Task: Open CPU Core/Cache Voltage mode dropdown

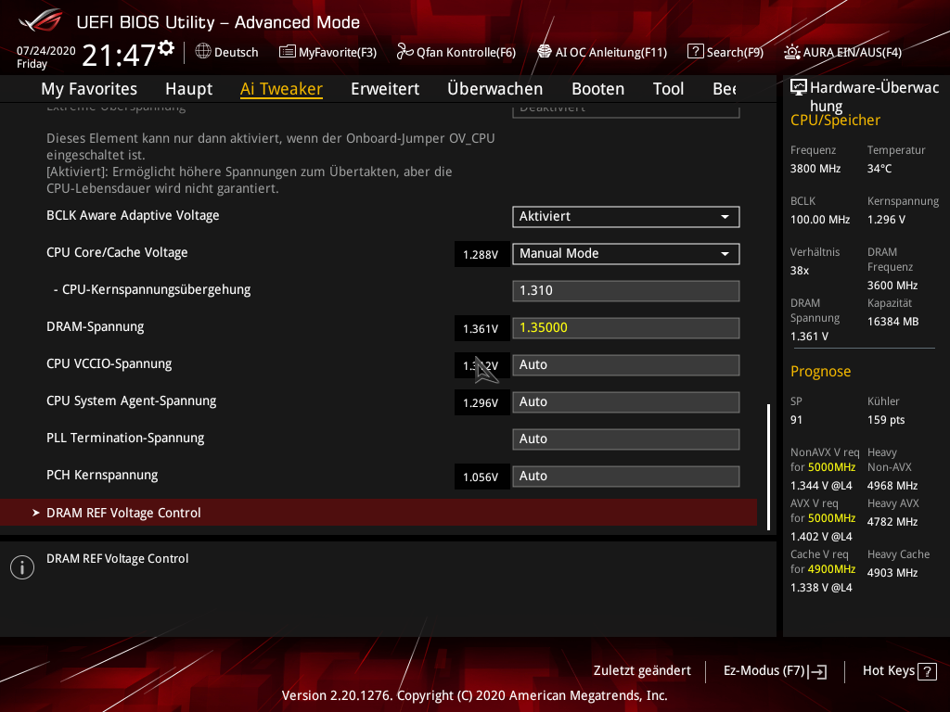Action: (626, 254)
